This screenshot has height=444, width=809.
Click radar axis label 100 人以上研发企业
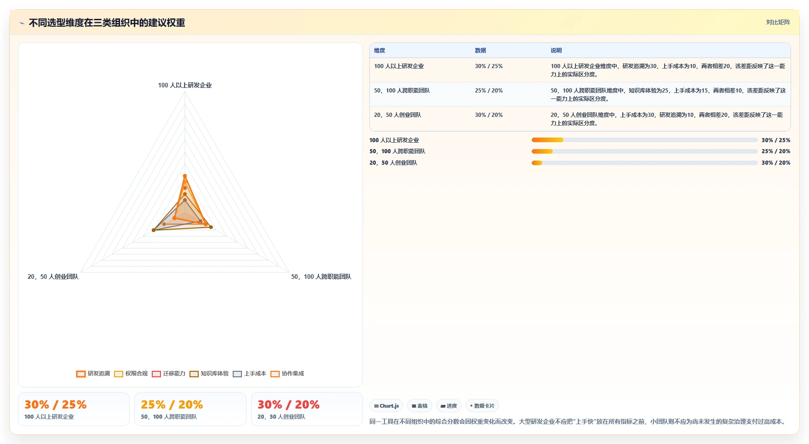(x=185, y=86)
